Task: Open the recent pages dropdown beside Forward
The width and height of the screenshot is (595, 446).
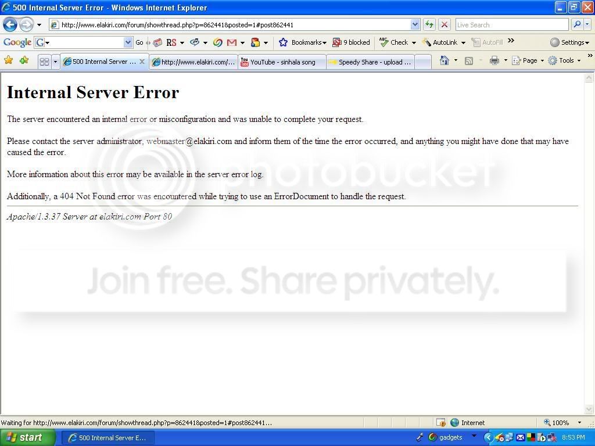Action: click(39, 25)
